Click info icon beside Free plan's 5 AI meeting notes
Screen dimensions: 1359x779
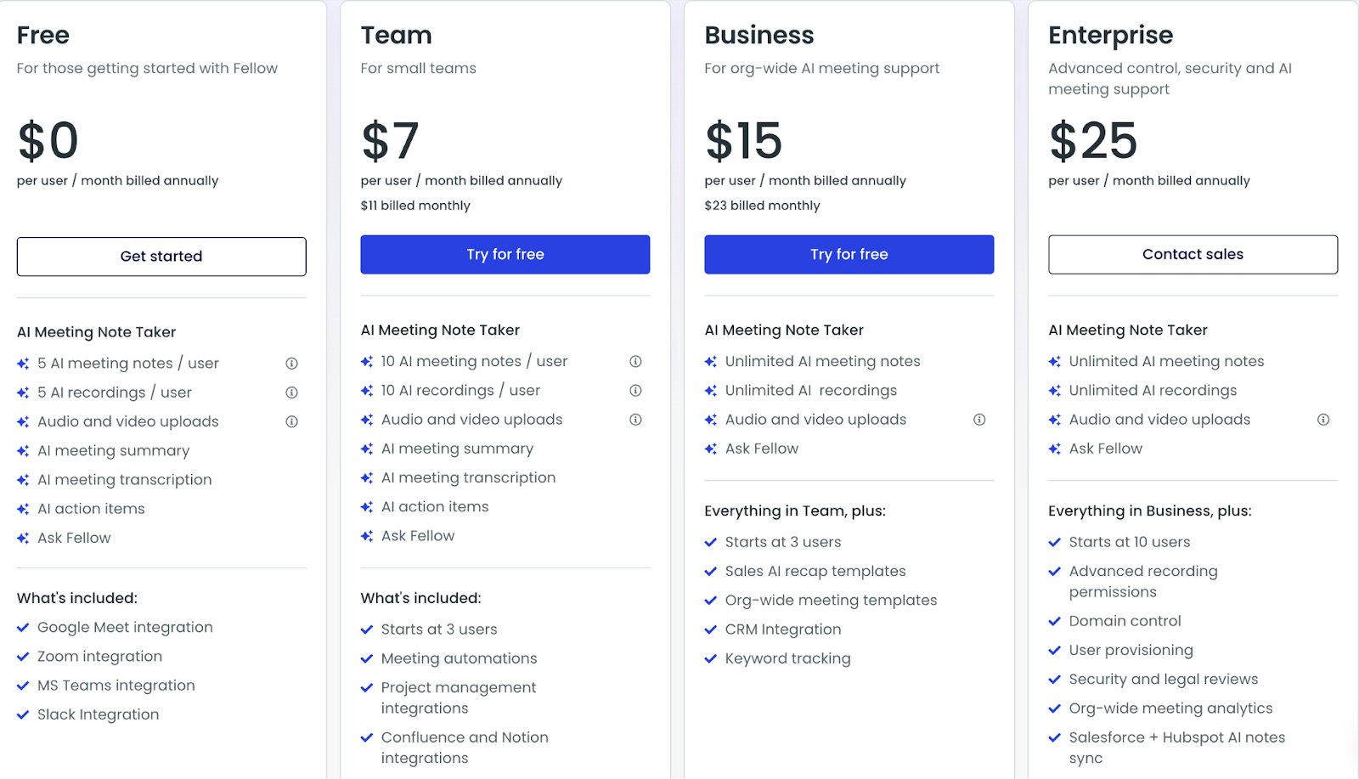tap(291, 364)
